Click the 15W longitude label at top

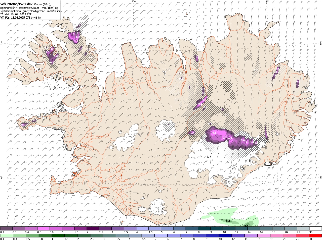point(266,1)
